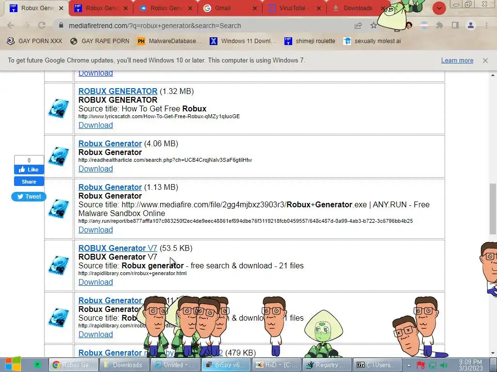The height and width of the screenshot is (372, 497).
Task: Click Download under Robux Generator 4.06 MB
Action: [96, 169]
